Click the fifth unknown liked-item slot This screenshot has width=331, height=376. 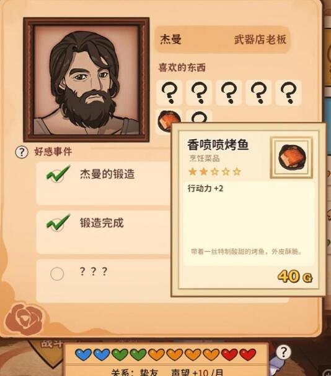tap(288, 93)
